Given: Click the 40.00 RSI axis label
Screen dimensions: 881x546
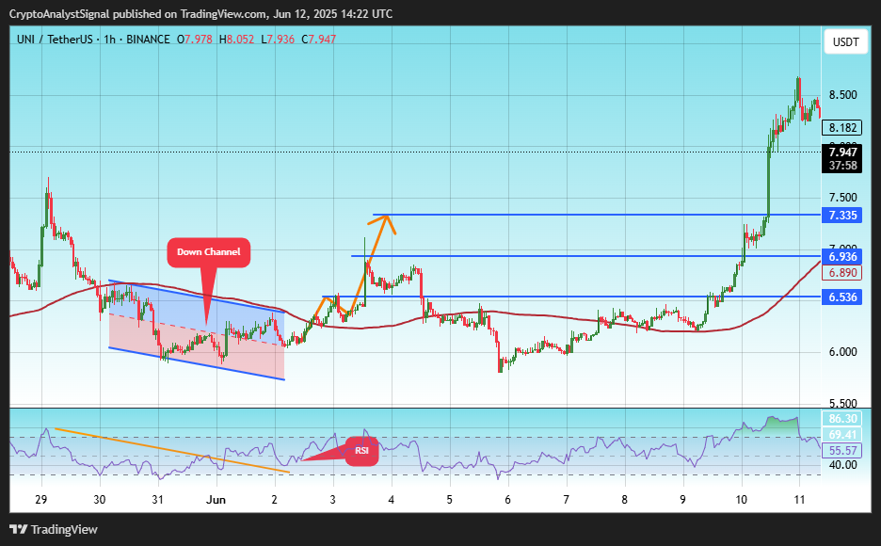Looking at the screenshot, I should tap(842, 464).
